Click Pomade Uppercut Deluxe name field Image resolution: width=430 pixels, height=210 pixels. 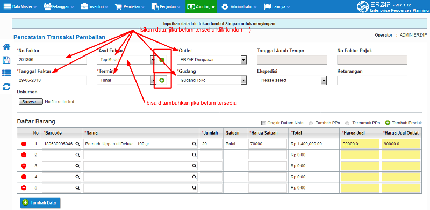tap(141, 144)
